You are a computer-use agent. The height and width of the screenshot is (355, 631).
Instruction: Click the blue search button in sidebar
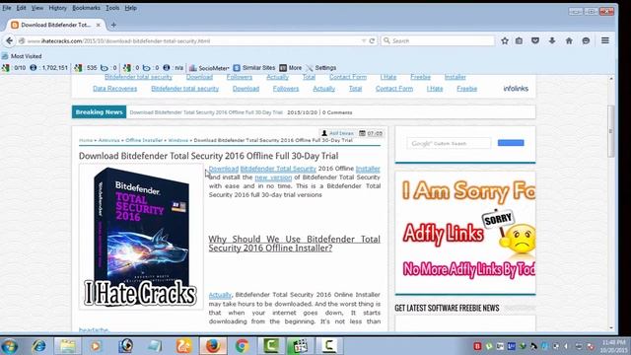511,143
